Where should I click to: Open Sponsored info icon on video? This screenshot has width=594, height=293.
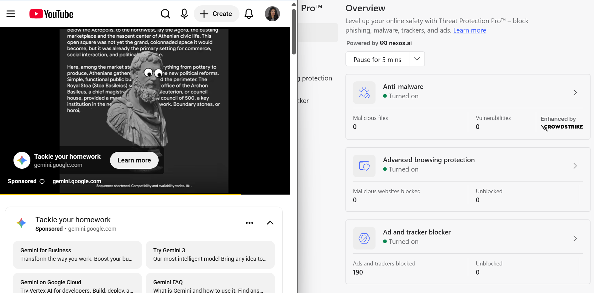pyautogui.click(x=42, y=181)
